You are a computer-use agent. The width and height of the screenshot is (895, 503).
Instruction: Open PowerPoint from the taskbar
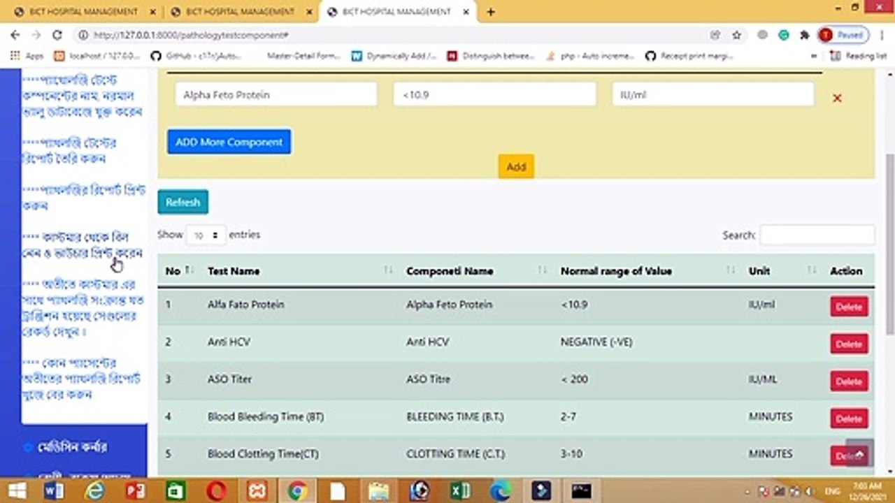135,491
